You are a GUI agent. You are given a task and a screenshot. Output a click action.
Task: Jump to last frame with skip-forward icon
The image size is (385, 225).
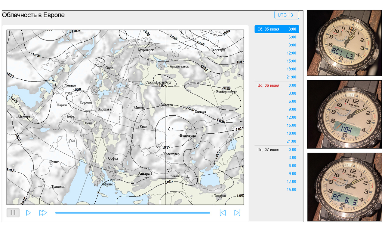tap(237, 213)
